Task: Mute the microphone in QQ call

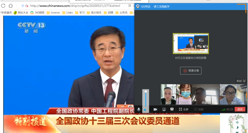Action: click(x=139, y=109)
